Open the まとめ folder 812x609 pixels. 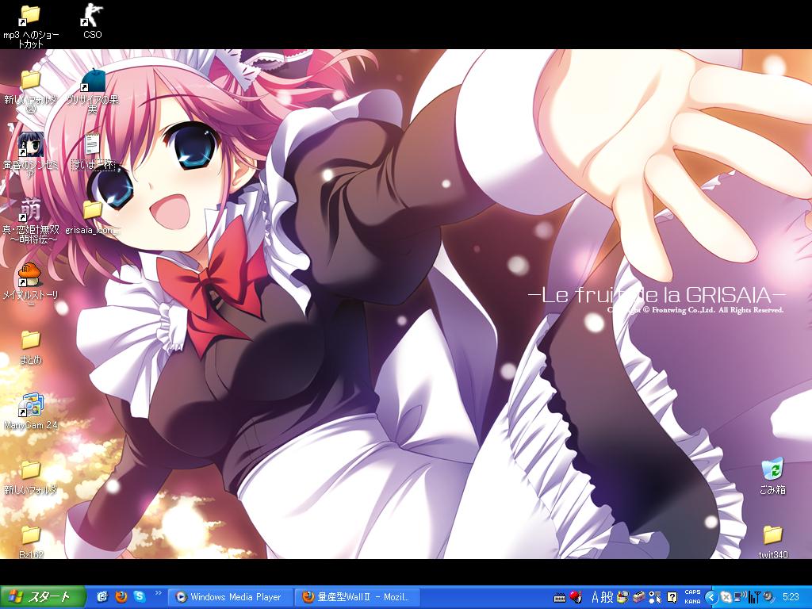30,340
